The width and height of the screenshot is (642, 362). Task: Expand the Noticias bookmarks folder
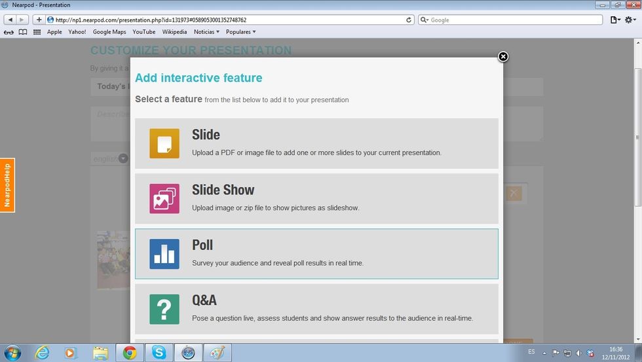point(207,32)
